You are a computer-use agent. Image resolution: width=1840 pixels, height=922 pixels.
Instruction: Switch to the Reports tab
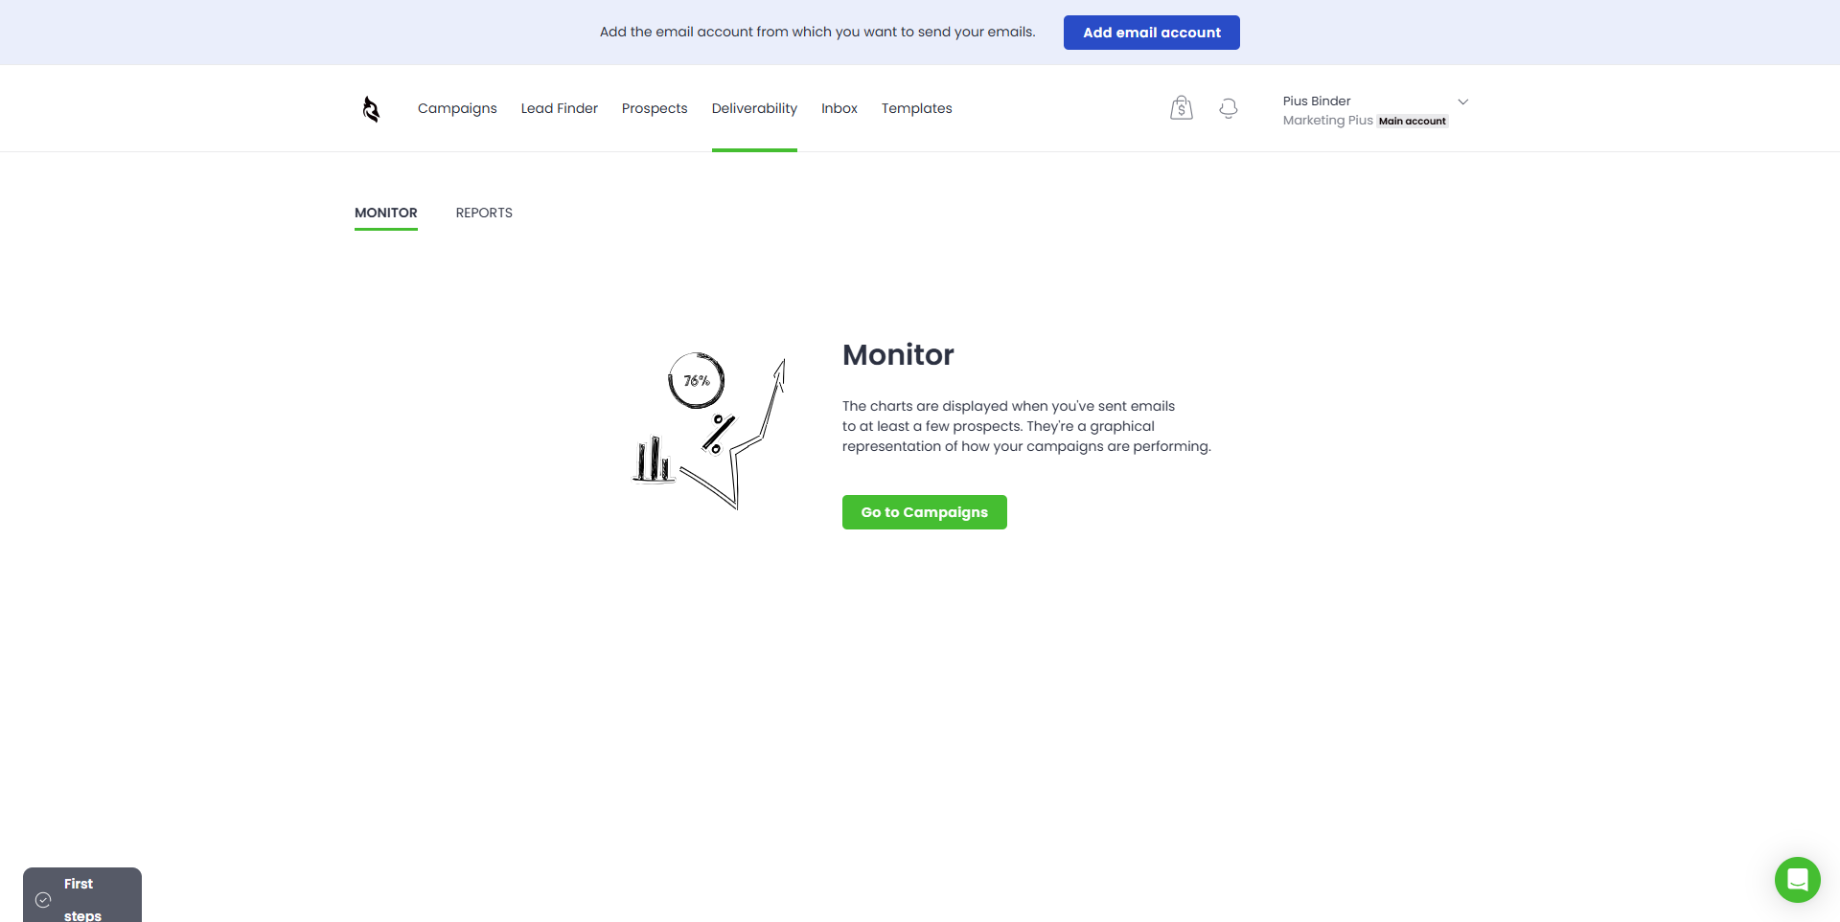point(484,213)
